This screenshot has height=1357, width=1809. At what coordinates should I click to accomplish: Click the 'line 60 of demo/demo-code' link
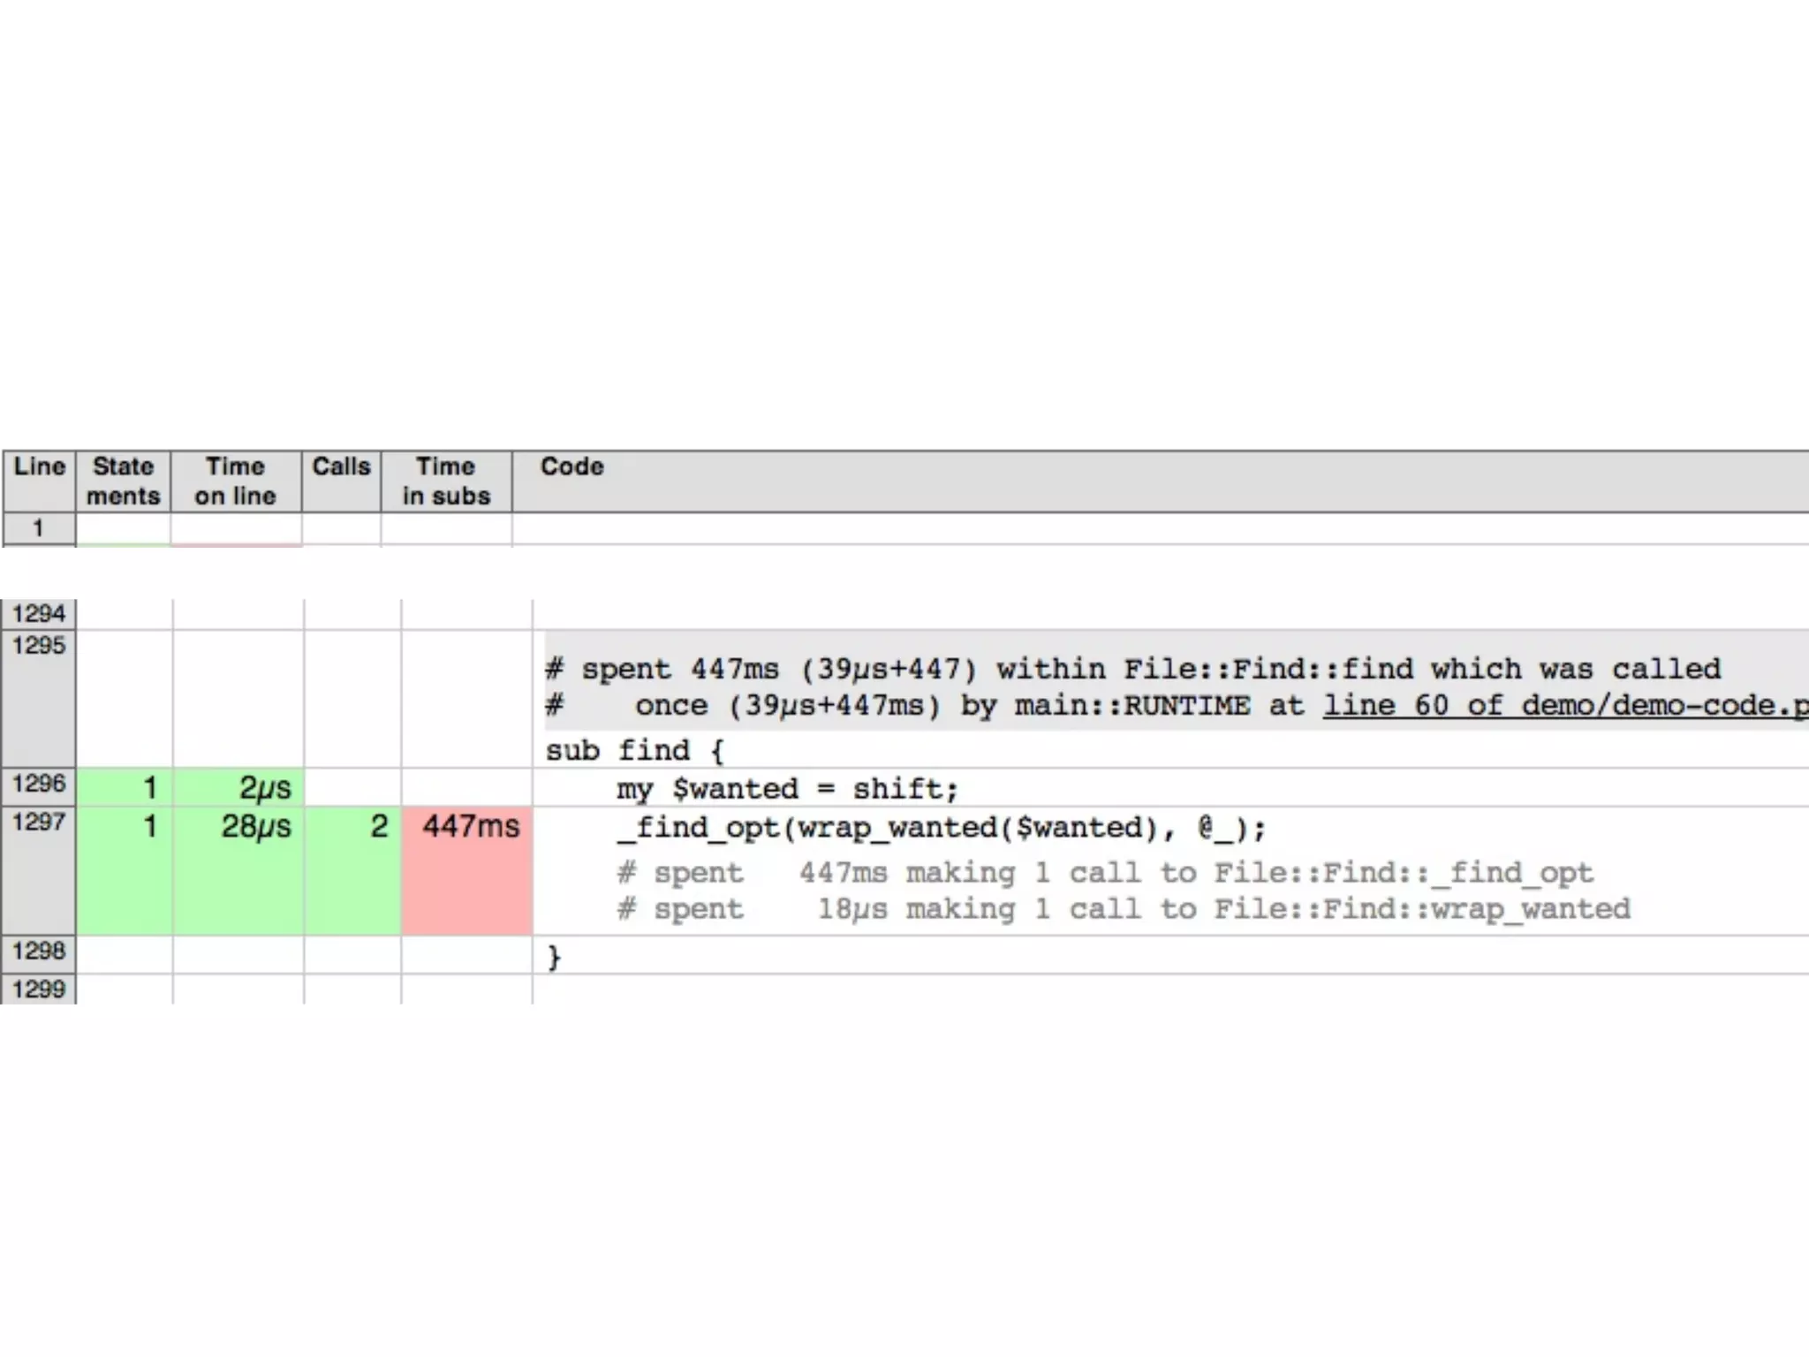pos(1563,706)
